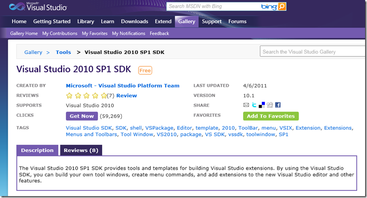Click the Free badge next to title

coord(145,71)
